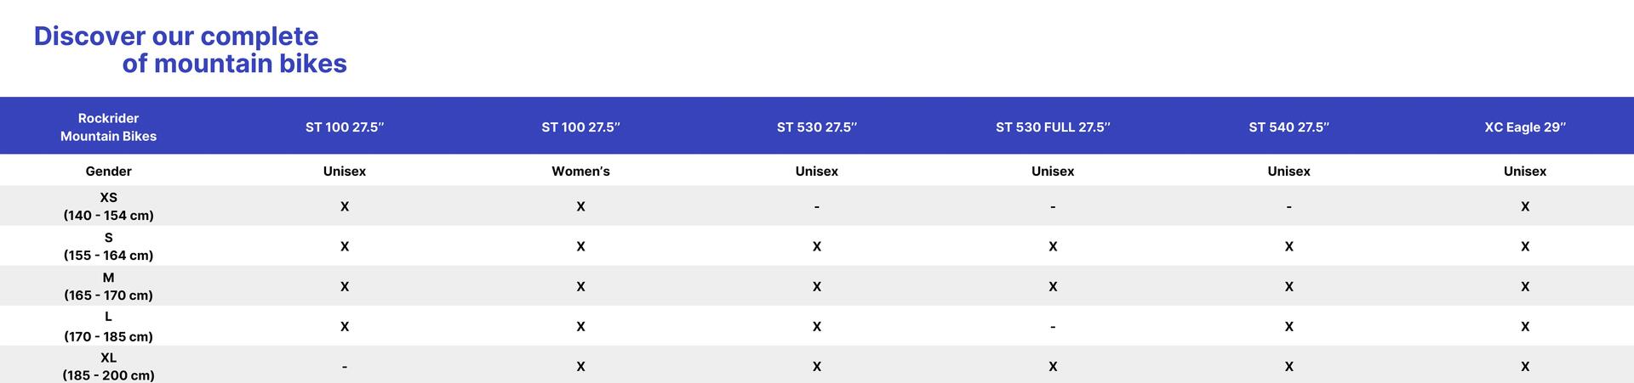Screen dimensions: 1634x383
Task: Click the Unisex cell under XC Eagle 29"
Action: [1525, 171]
